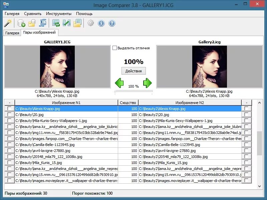Tick left checkbox for Beauty\20.jpg row
This screenshot has height=200, width=267.
pyautogui.click(x=9, y=114)
